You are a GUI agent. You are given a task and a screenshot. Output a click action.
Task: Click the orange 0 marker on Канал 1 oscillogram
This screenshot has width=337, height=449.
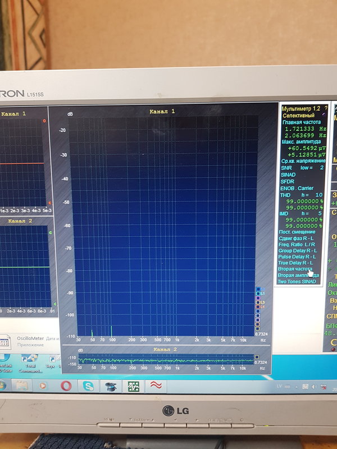(x=44, y=121)
